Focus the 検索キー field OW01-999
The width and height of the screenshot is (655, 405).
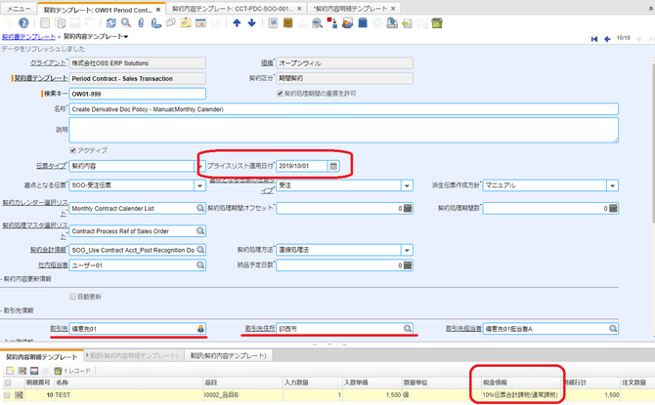click(x=137, y=94)
